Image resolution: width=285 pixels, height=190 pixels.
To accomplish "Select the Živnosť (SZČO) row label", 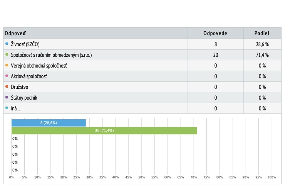I will 25,44.
